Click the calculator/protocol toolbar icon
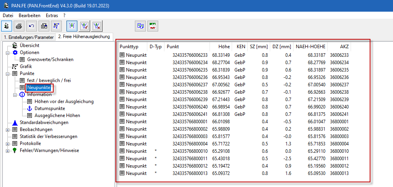The image size is (393, 187). click(x=44, y=26)
